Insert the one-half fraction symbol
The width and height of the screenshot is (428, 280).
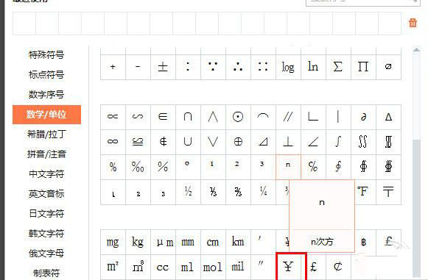click(x=188, y=192)
